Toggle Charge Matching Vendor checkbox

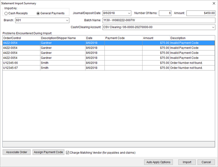coord(68,153)
